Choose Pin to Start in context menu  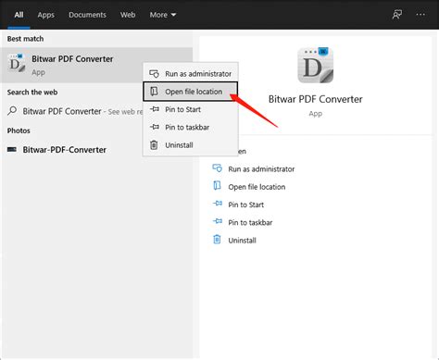(x=191, y=109)
